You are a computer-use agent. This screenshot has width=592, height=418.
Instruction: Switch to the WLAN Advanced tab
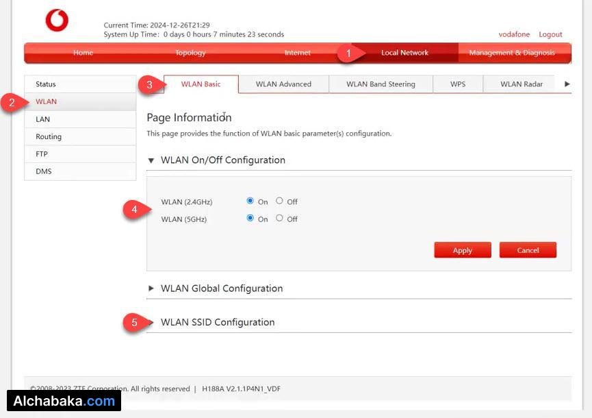coord(283,84)
